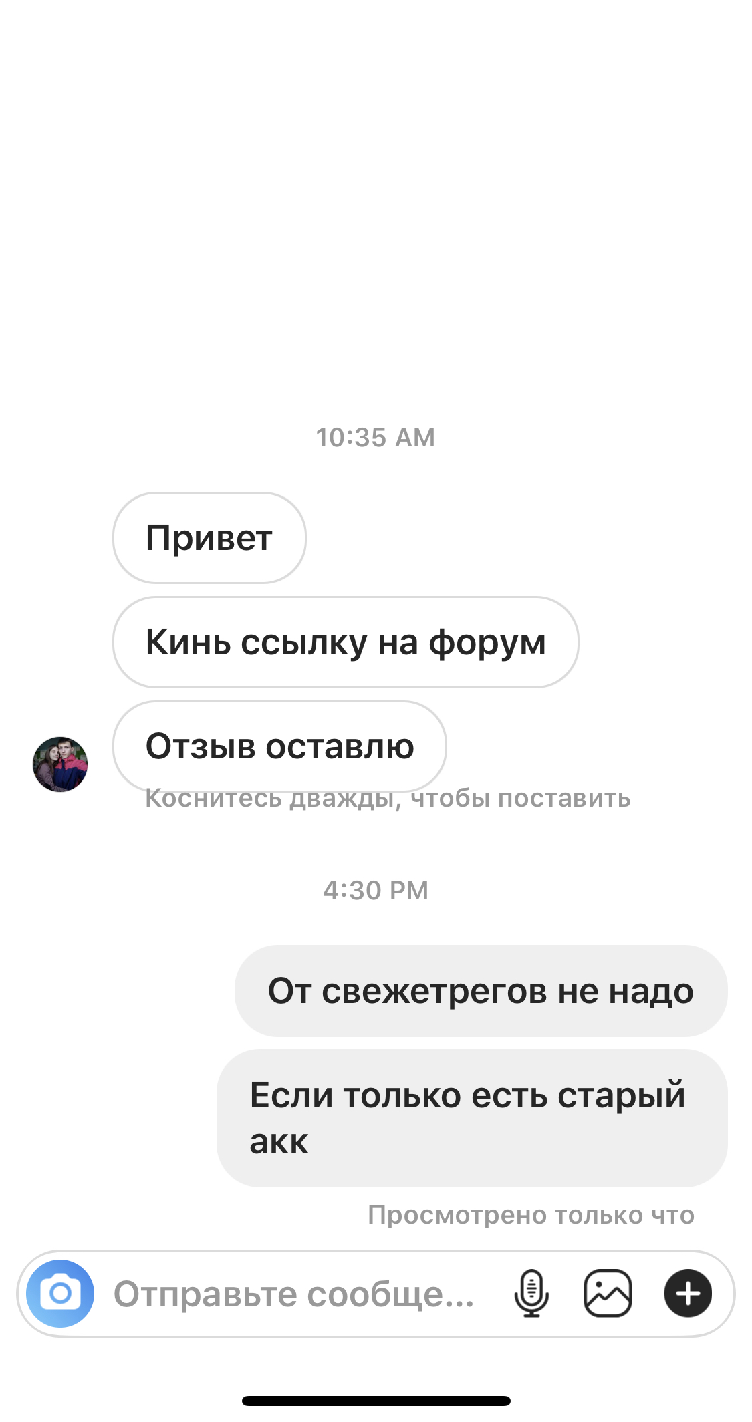Tap blank space right of 'Привет' bubble
The image size is (752, 1422).
click(528, 538)
